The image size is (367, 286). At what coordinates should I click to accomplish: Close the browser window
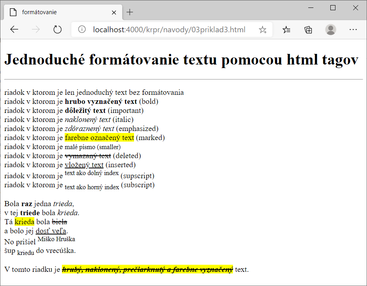(355, 8)
